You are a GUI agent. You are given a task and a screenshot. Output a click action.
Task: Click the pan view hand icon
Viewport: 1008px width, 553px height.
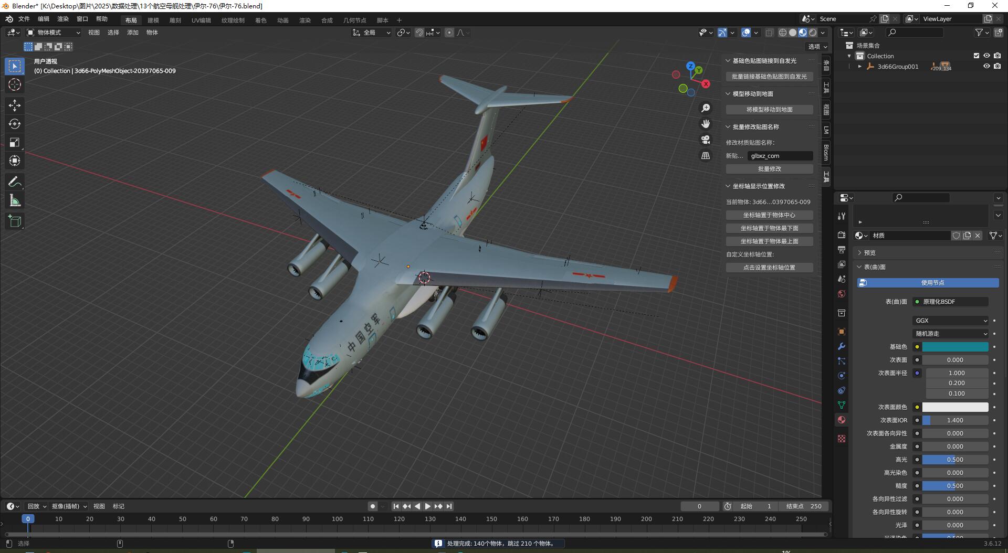706,124
